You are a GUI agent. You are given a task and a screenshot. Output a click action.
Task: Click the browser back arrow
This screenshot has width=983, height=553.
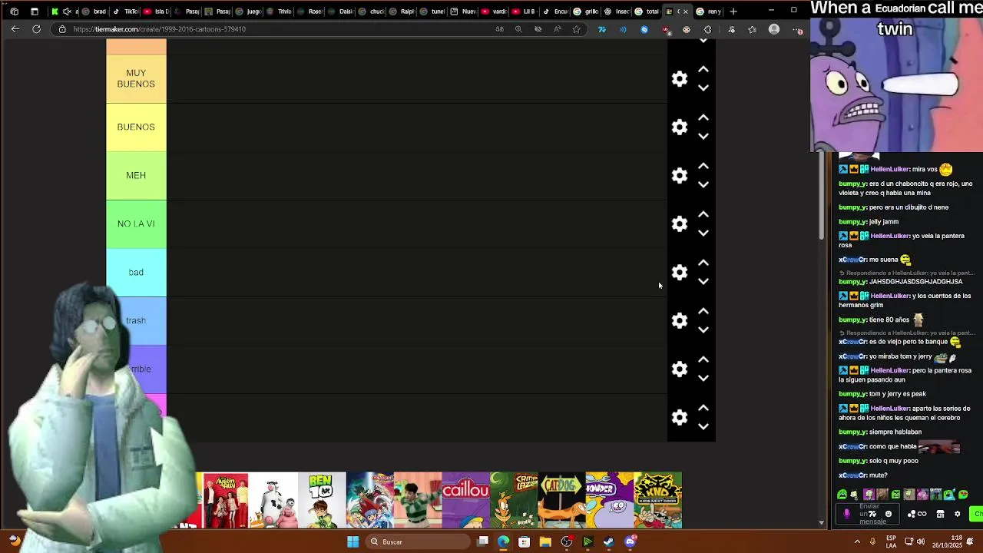point(15,29)
